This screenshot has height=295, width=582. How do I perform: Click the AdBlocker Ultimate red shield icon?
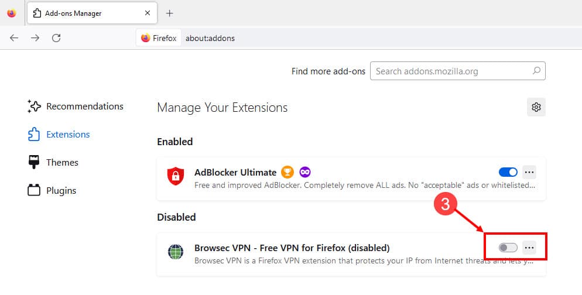tap(176, 176)
